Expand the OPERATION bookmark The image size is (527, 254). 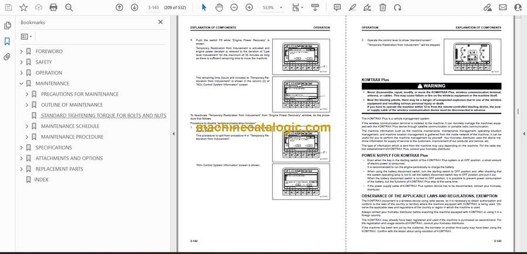pos(22,73)
